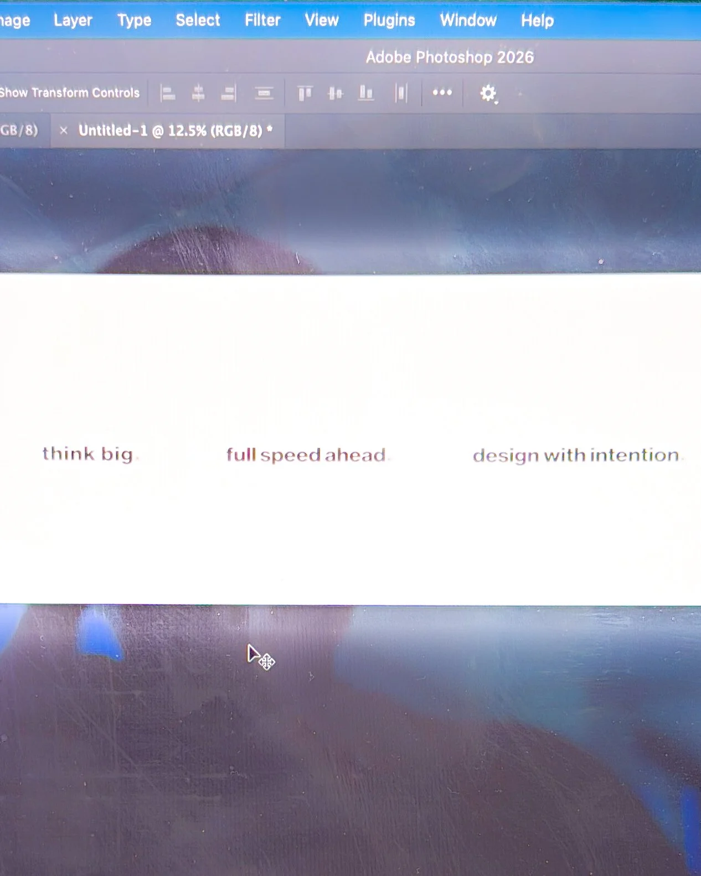This screenshot has height=876, width=701.
Task: Click Show Transform Controls label
Action: coord(70,92)
